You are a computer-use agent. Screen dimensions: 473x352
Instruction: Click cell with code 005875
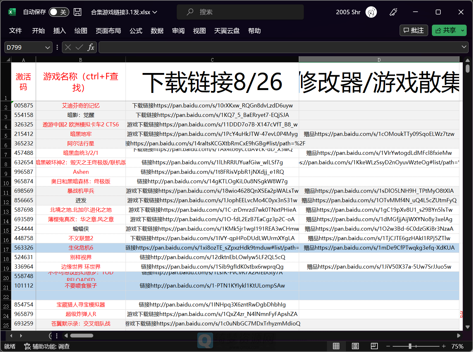[23, 106]
